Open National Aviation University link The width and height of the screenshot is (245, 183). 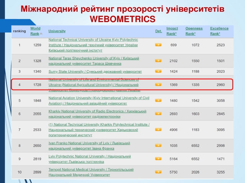coord(99,101)
